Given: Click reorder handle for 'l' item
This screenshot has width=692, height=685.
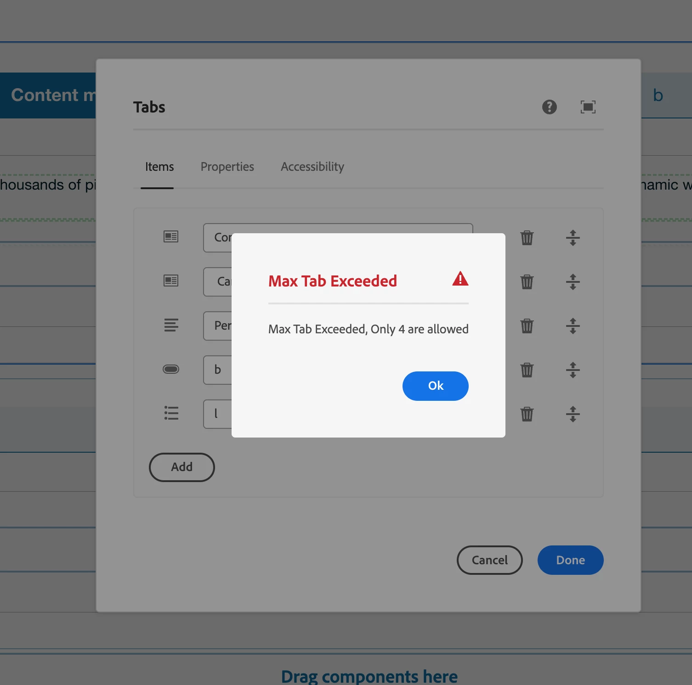Looking at the screenshot, I should tap(573, 414).
